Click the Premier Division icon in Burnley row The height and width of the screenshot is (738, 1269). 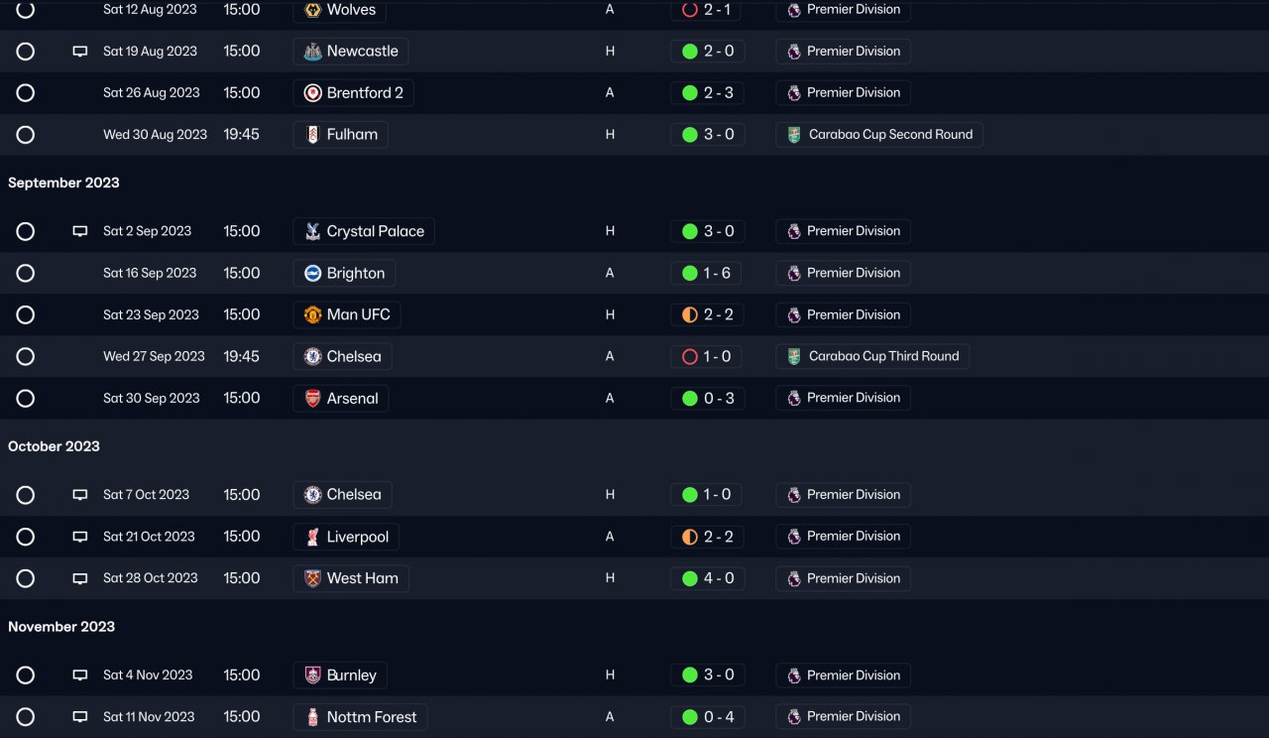(794, 676)
